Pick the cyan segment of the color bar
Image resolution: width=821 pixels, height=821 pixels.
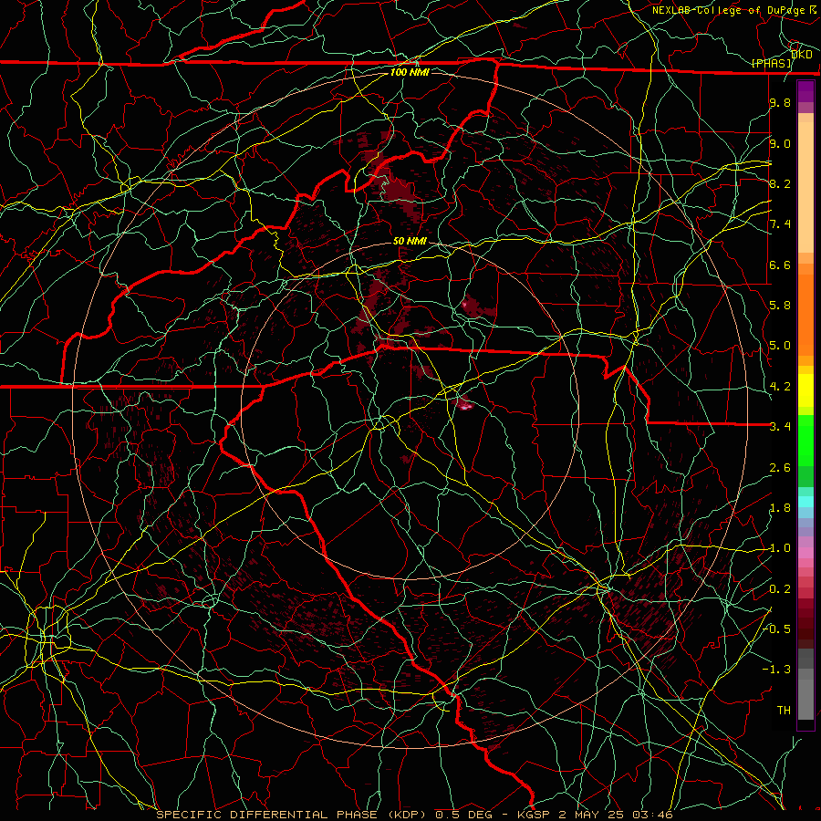805,502
